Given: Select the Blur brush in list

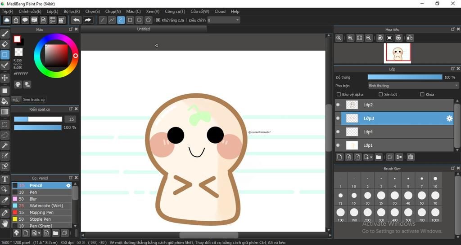Looking at the screenshot, I should tap(41, 199).
